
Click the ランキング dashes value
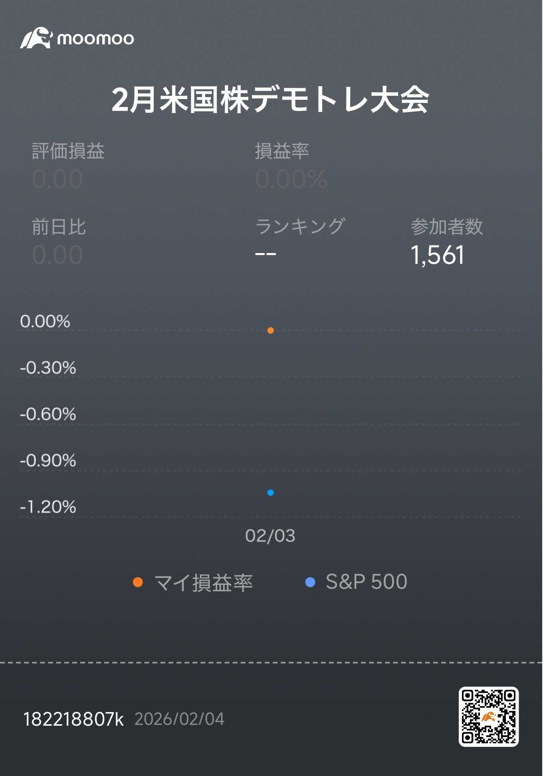tap(266, 254)
